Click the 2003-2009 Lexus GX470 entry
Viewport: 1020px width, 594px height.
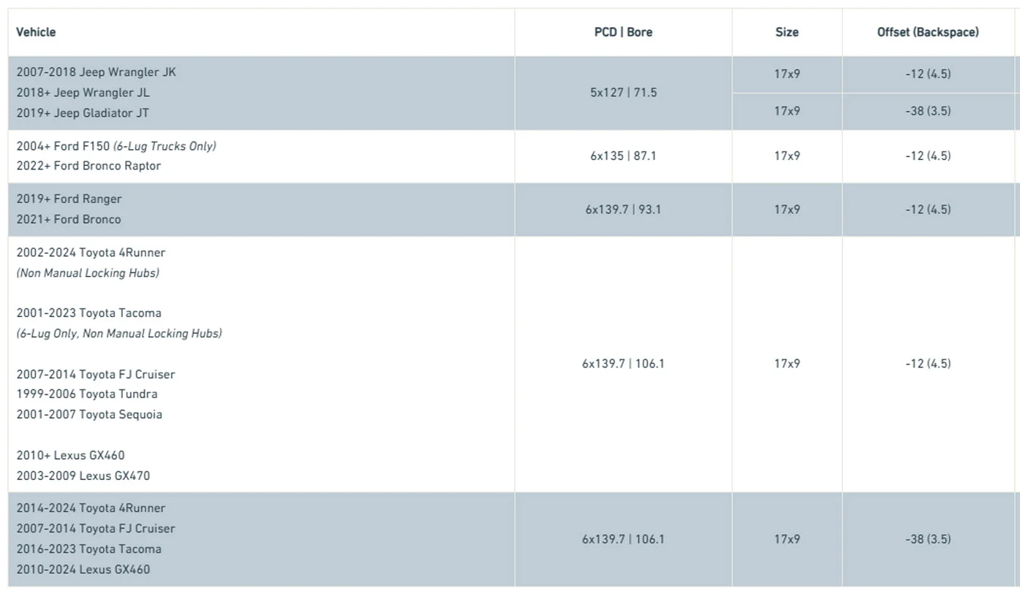click(83, 476)
